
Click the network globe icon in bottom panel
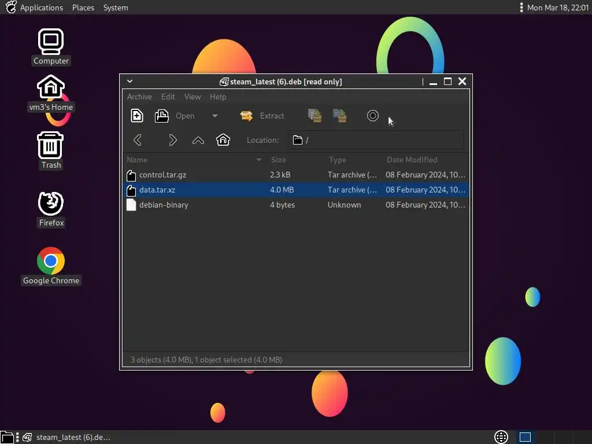coord(501,437)
